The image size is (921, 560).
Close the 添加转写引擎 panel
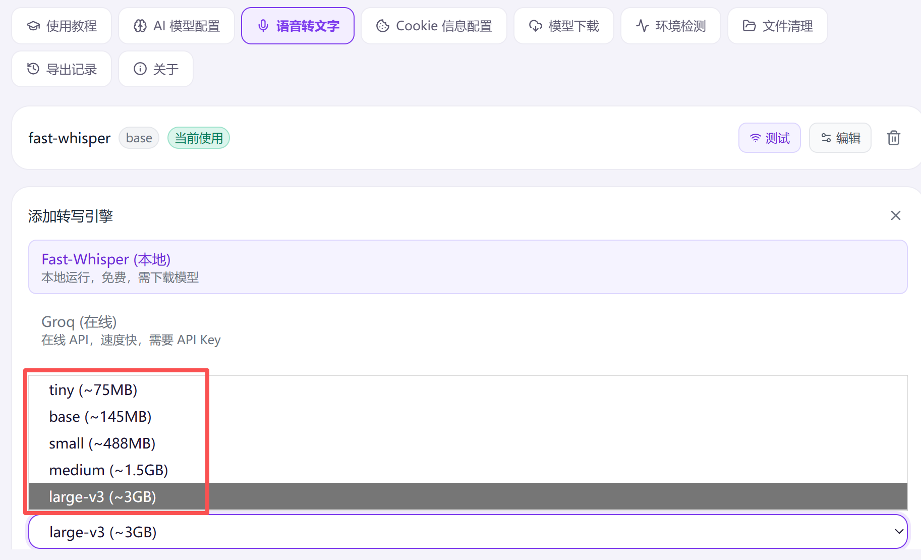pyautogui.click(x=896, y=215)
